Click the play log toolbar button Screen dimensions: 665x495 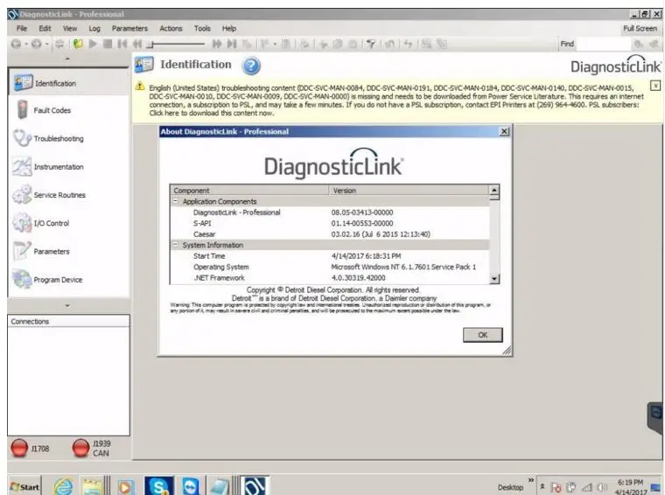93,44
